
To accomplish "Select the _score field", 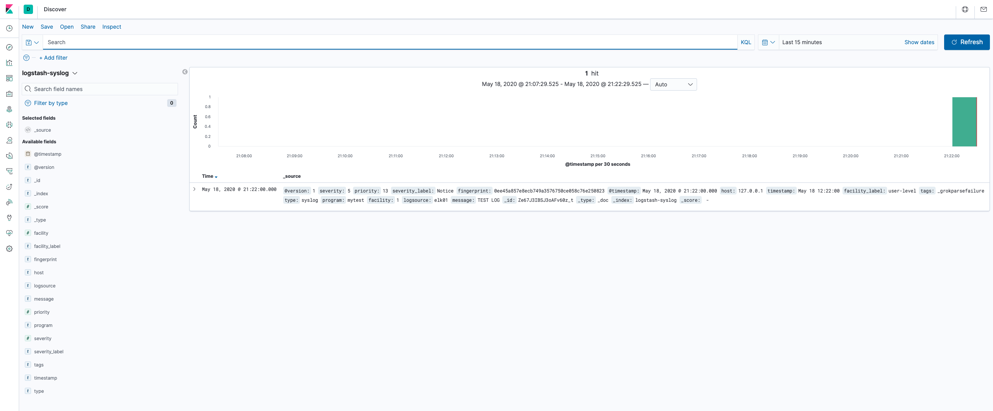I will click(41, 207).
